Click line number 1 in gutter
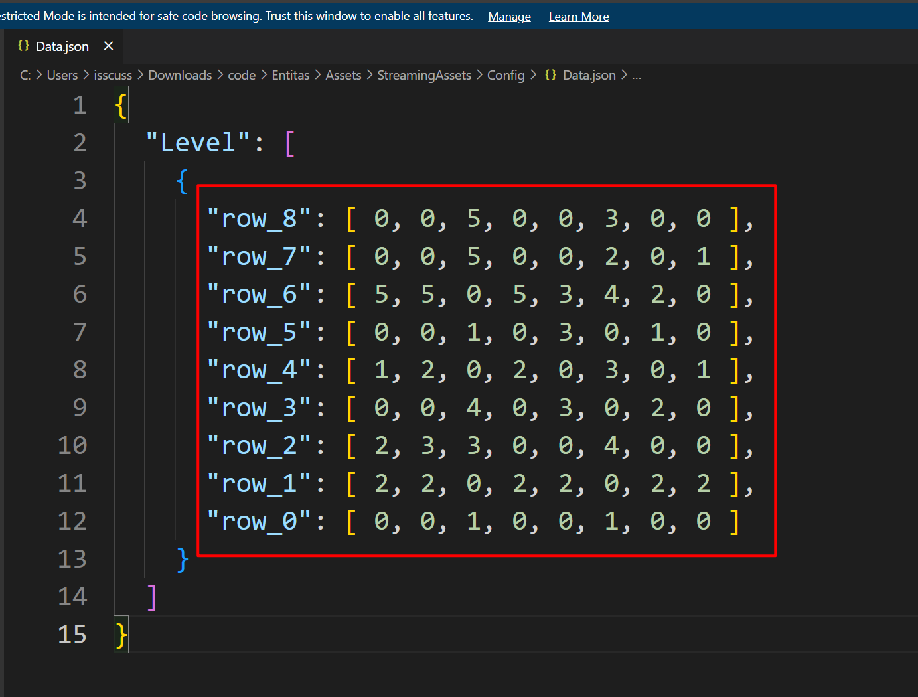The image size is (918, 697). pos(80,105)
